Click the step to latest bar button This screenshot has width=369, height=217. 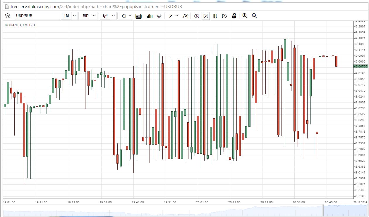(206, 16)
